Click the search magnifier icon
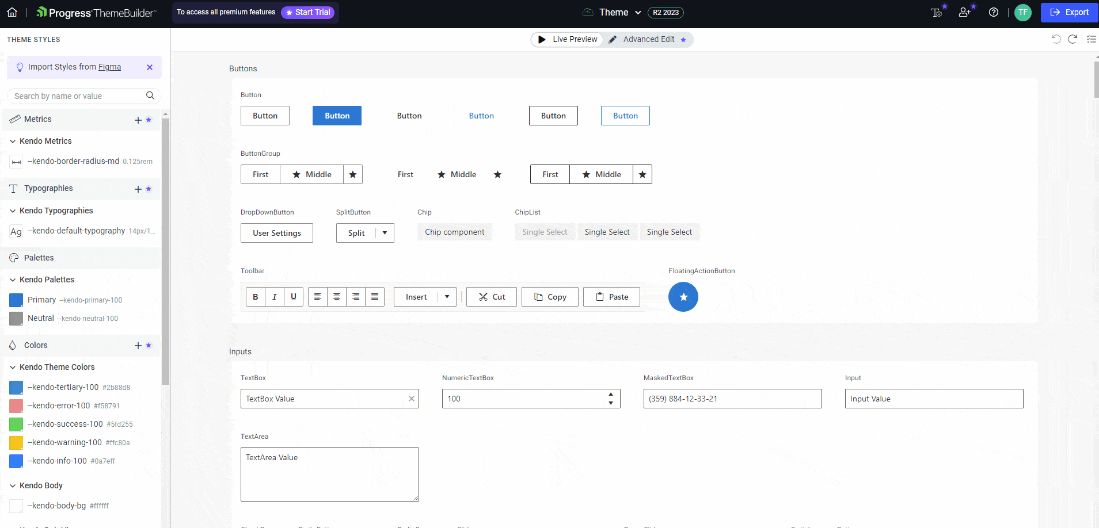The width and height of the screenshot is (1099, 528). [x=150, y=95]
